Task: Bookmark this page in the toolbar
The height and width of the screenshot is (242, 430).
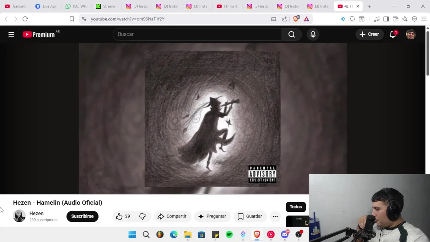Action: tap(72, 19)
